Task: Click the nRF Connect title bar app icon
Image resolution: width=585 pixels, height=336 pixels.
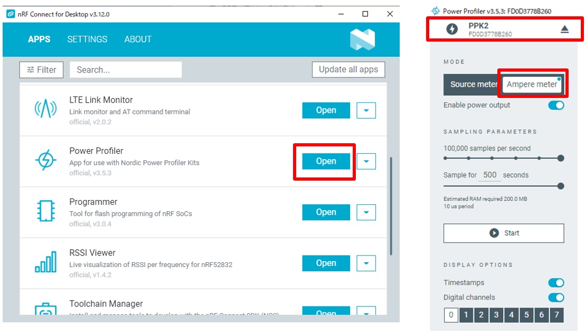Action: coord(11,14)
